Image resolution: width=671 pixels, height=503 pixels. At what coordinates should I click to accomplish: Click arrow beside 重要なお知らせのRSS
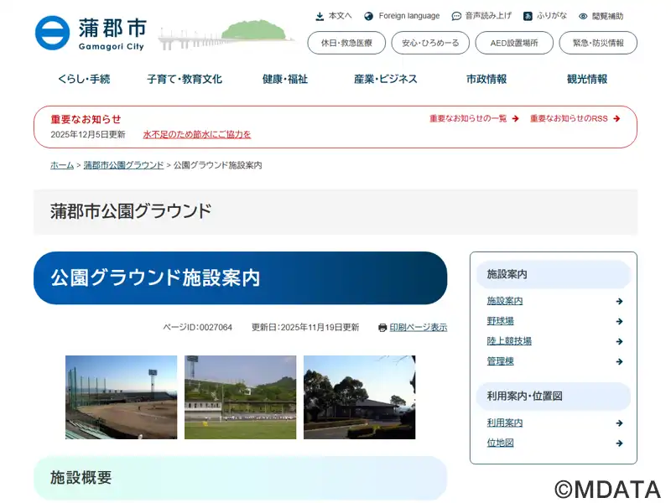616,119
